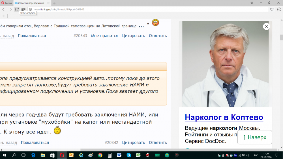Open Speed Dial grid icon
283x159 pixels.
(x=23, y=9)
